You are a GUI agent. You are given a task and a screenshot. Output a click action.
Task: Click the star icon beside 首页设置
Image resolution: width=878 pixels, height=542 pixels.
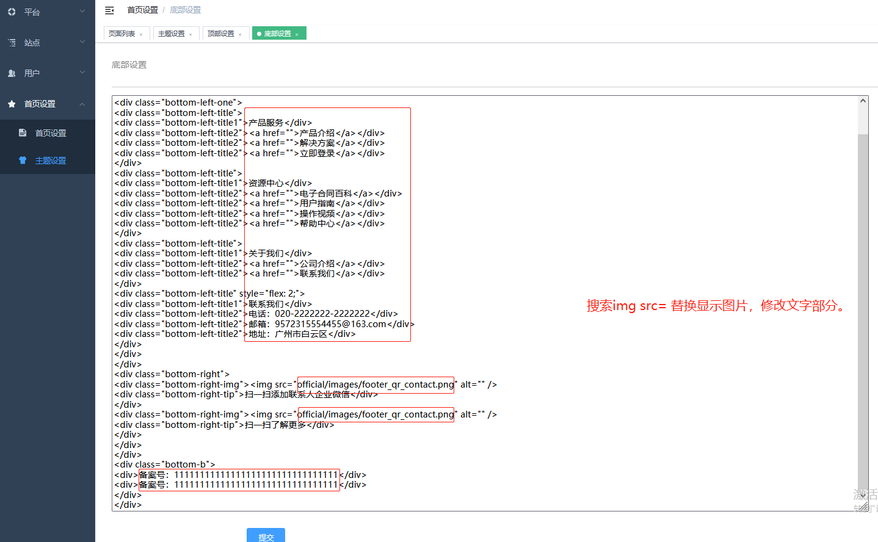pyautogui.click(x=12, y=104)
